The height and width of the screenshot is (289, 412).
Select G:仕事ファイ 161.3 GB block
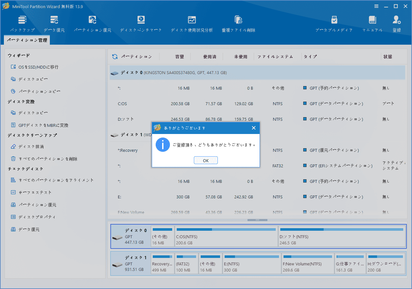(350, 263)
